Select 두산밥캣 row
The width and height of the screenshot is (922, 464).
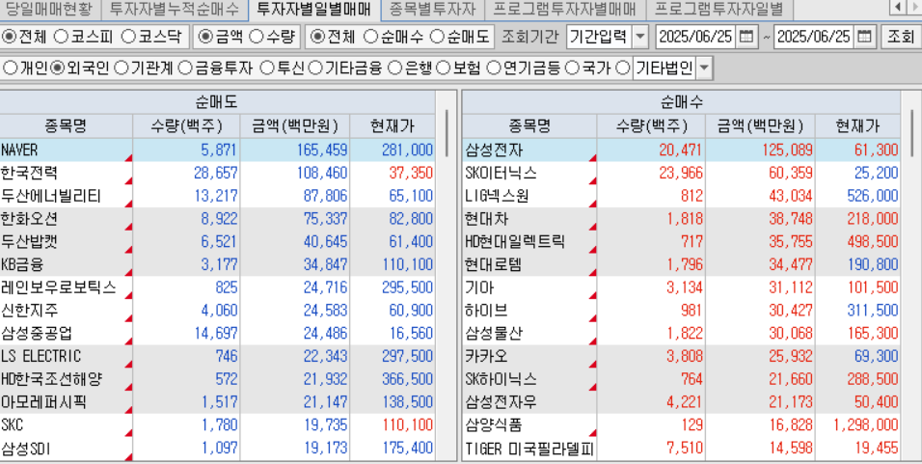tap(217, 242)
